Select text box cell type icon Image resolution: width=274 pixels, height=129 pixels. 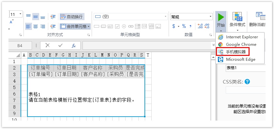coord(110,26)
